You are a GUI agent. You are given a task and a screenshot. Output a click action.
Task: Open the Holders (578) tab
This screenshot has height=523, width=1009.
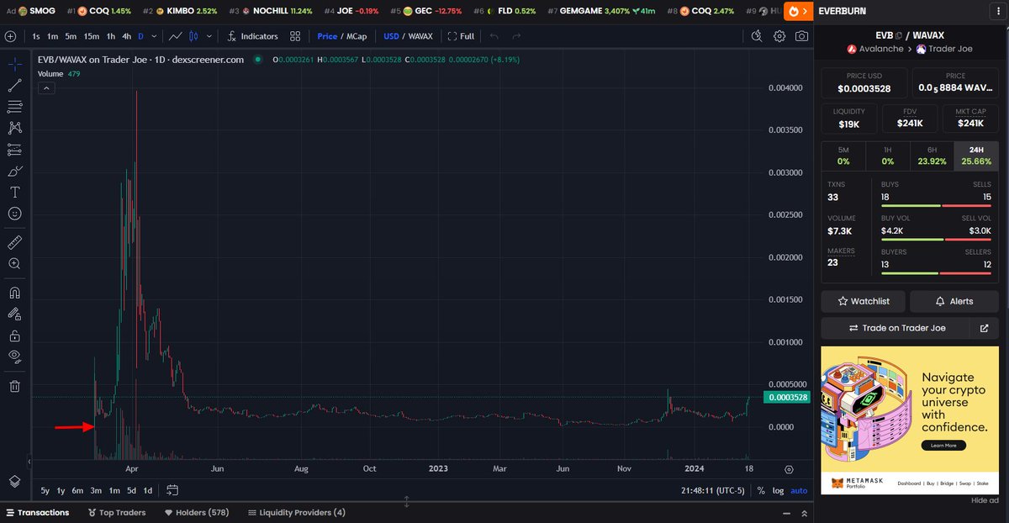[196, 512]
